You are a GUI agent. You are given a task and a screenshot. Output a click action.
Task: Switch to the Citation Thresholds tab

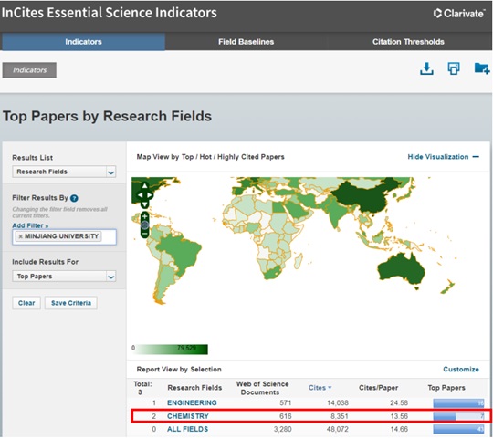(x=408, y=42)
